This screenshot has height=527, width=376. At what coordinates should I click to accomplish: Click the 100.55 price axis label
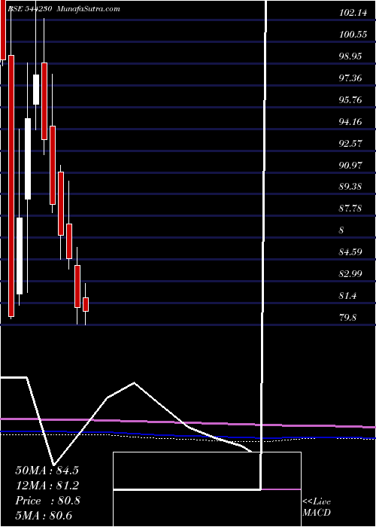coord(353,35)
